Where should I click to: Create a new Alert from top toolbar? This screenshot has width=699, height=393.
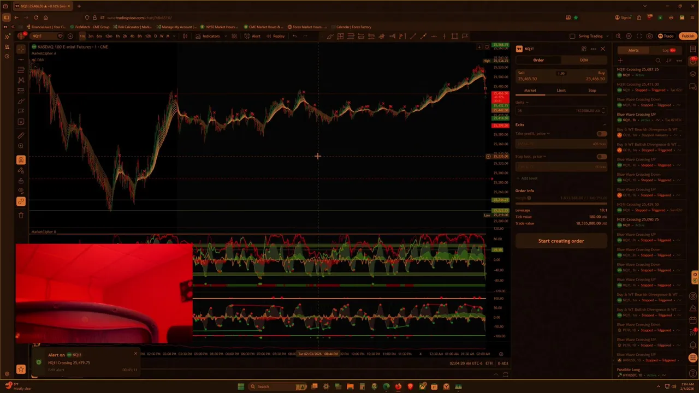pos(252,36)
